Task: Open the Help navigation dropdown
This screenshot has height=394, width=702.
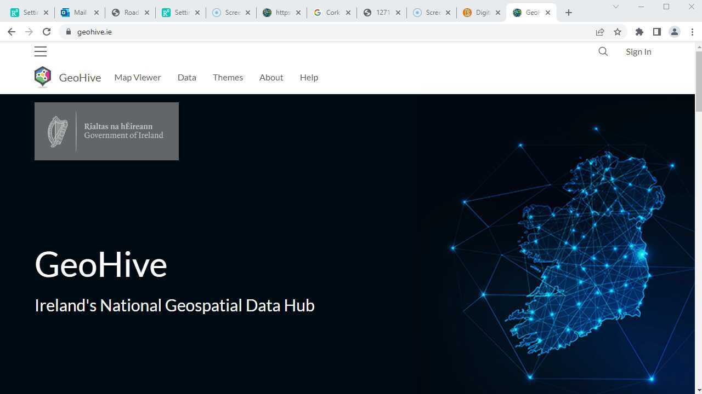Action: pyautogui.click(x=309, y=77)
